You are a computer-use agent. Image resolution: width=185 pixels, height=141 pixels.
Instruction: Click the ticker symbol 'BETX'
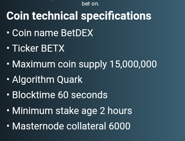(x=53, y=48)
